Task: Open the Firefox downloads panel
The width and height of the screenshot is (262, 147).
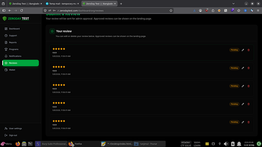Action: 194,10
